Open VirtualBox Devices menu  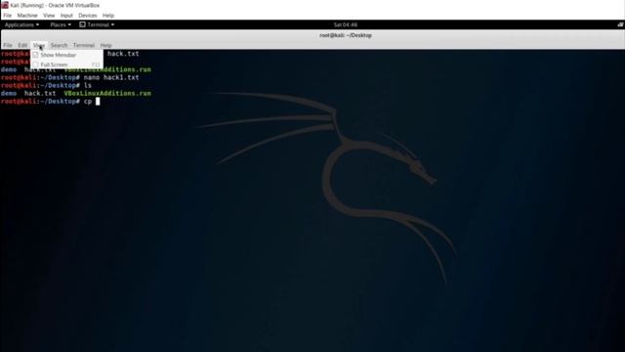(87, 16)
